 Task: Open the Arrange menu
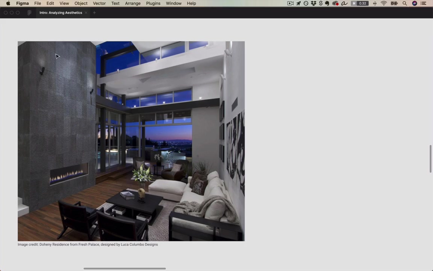[133, 3]
